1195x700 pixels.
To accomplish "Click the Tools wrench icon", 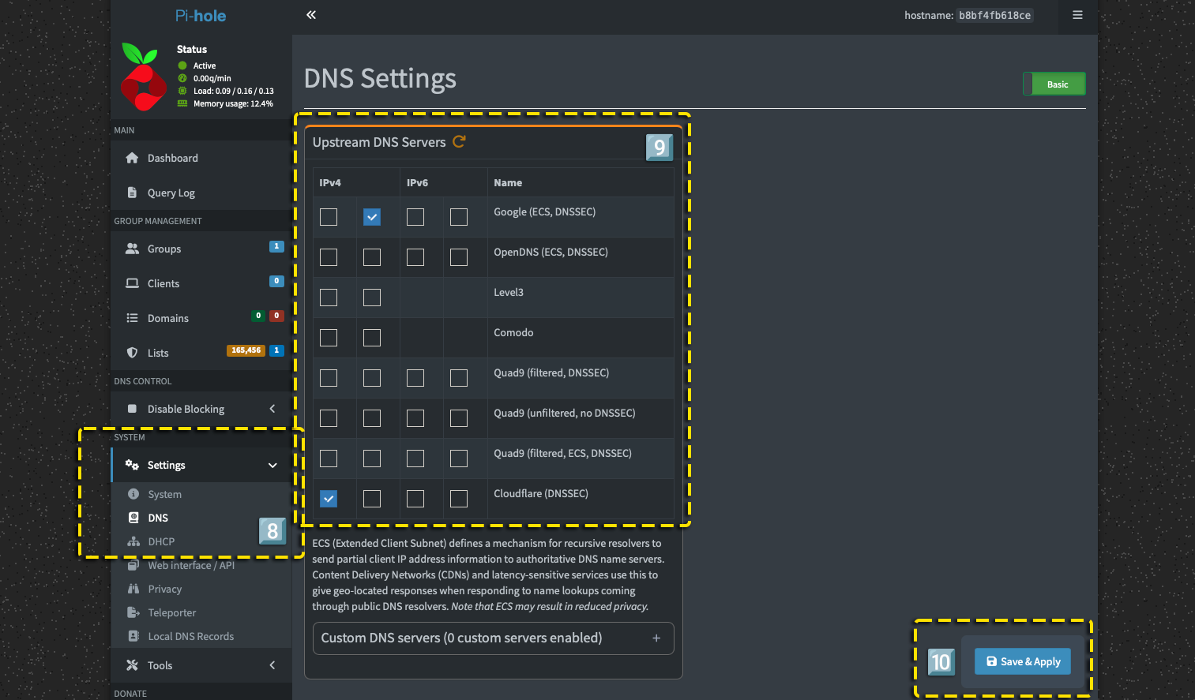I will 132,665.
